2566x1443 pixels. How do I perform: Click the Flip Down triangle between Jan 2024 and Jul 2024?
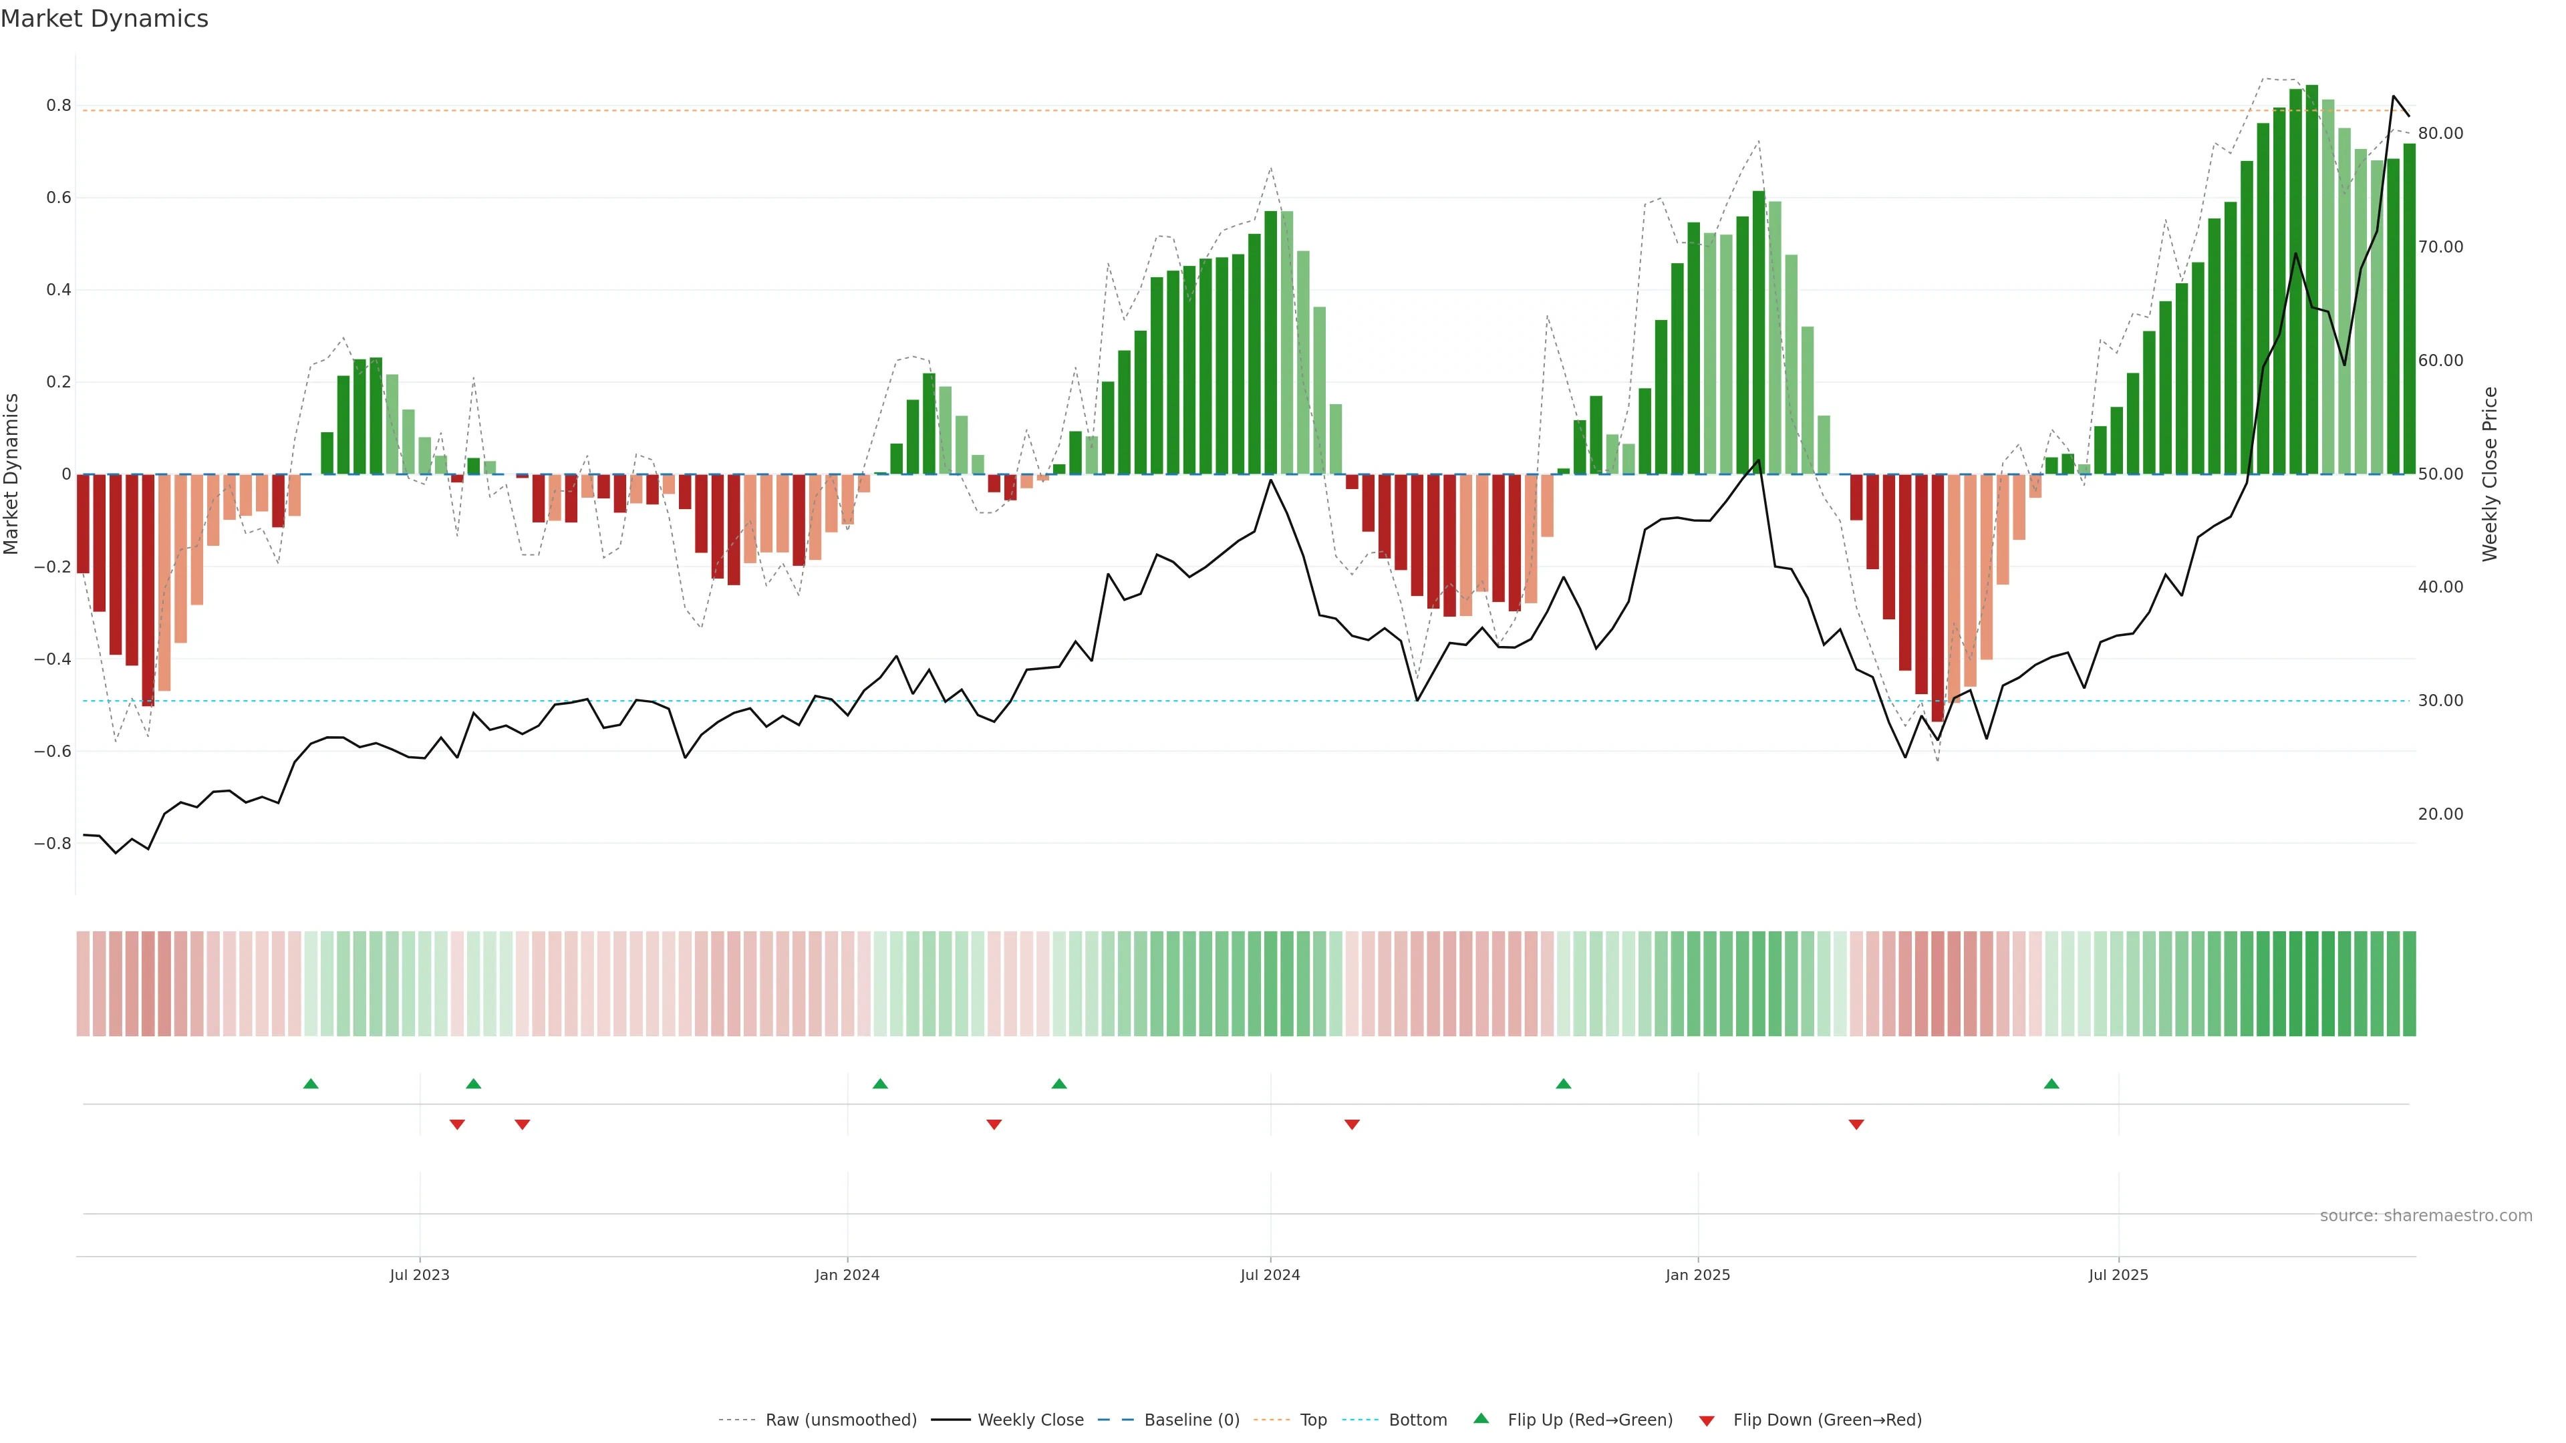(x=993, y=1124)
